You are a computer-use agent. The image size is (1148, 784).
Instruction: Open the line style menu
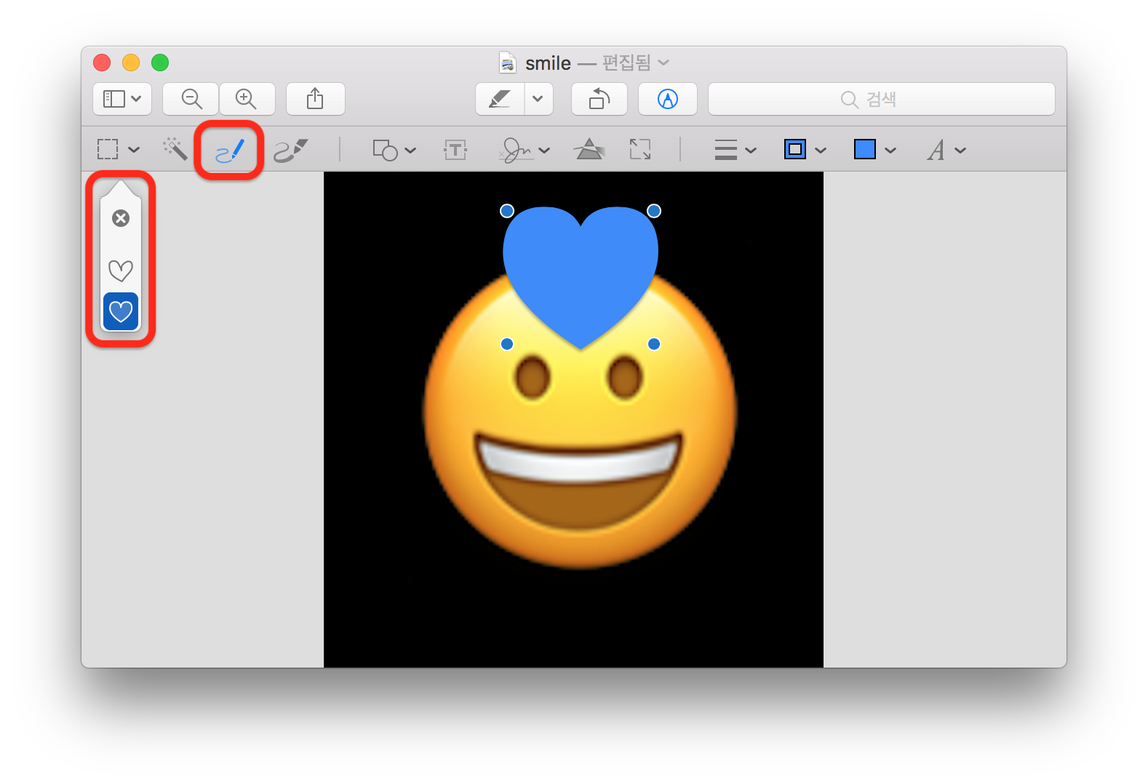(726, 150)
